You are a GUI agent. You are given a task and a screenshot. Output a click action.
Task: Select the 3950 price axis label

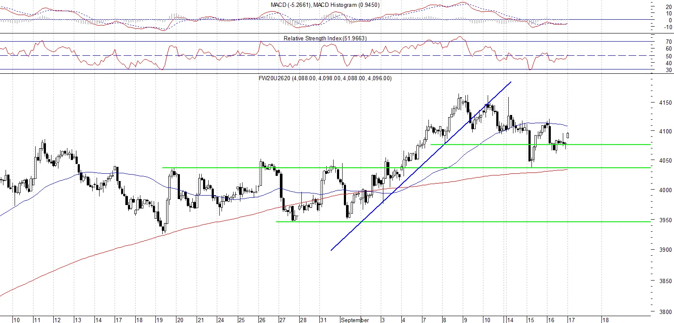(x=665, y=220)
